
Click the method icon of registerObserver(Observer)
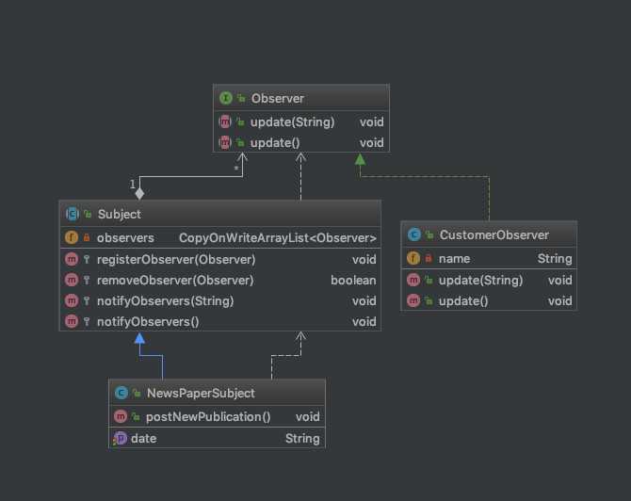pyautogui.click(x=72, y=259)
